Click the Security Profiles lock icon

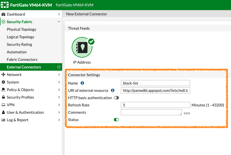click(x=3, y=97)
